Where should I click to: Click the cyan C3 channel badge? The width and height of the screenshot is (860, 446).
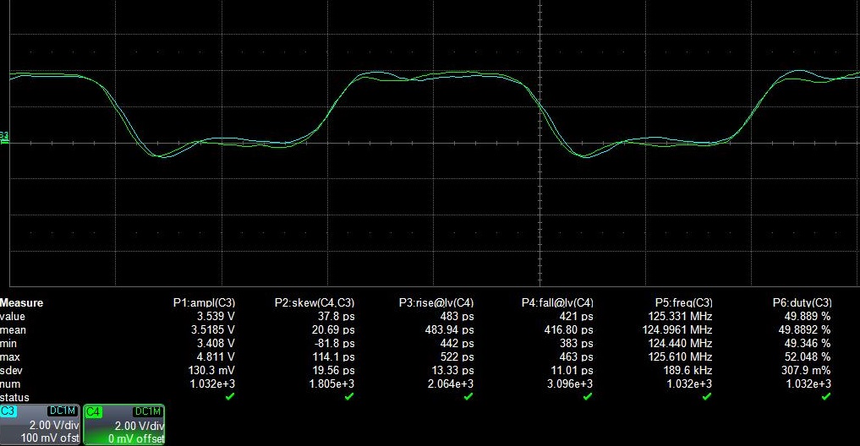click(x=9, y=411)
